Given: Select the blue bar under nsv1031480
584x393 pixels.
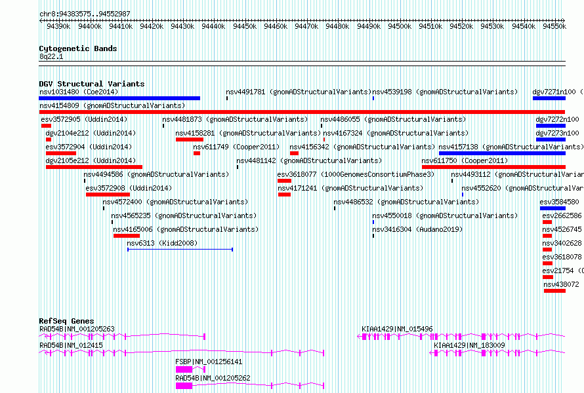Looking at the screenshot, I should pos(119,98).
